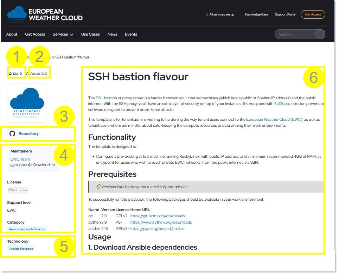339x275 pixels.
Task: Click the lightbulb icon in the prerequisites note
Action: point(98,187)
